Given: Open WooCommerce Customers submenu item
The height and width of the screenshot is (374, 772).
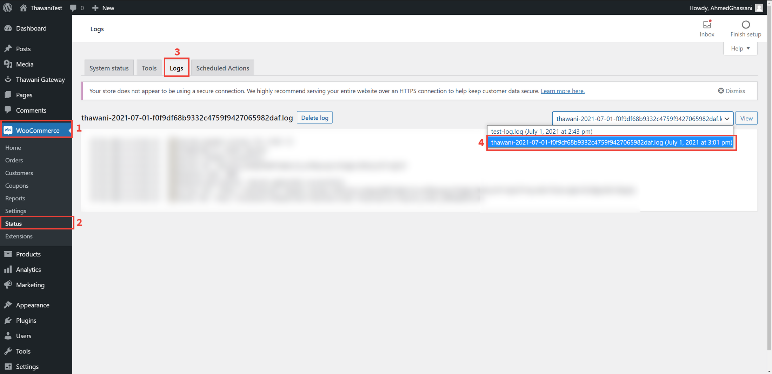Looking at the screenshot, I should click(19, 173).
